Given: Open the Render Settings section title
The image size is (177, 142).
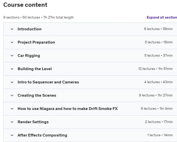Looking at the screenshot, I should 33,122.
